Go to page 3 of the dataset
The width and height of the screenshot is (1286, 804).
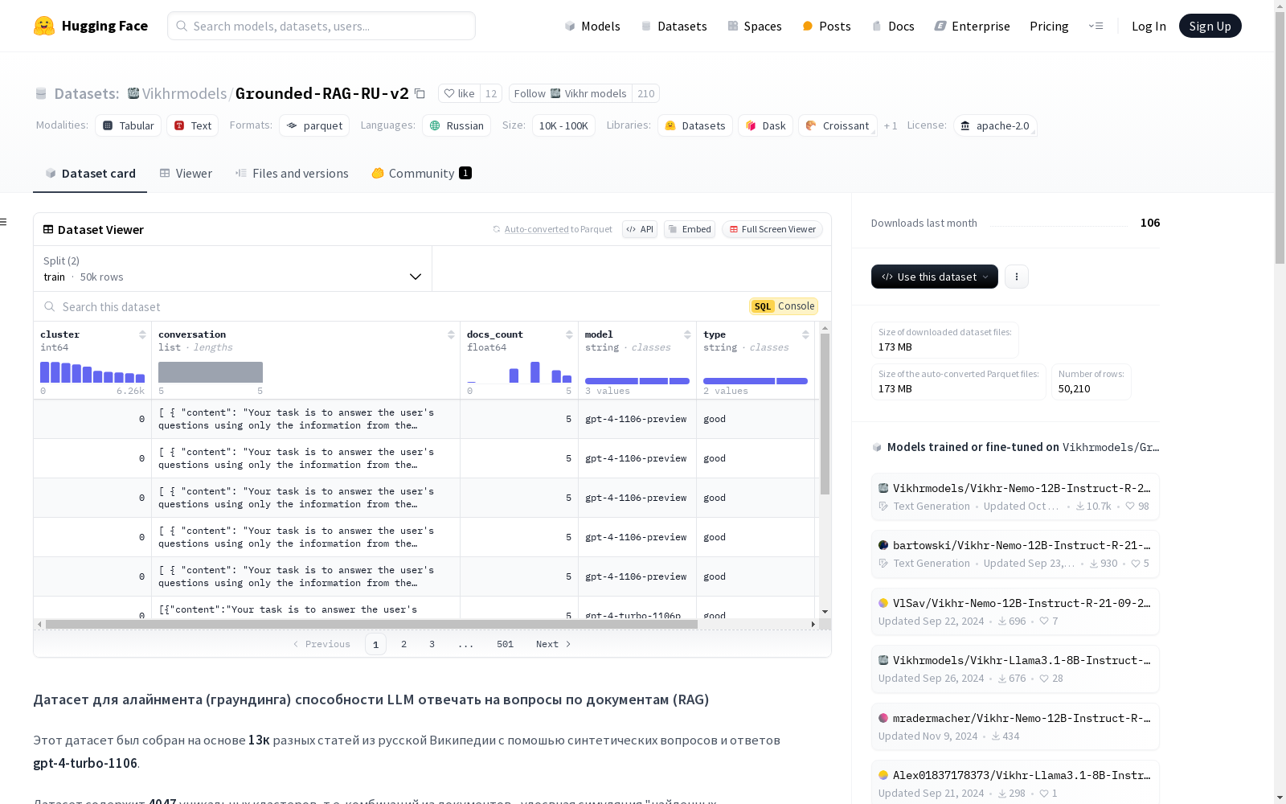pyautogui.click(x=432, y=644)
